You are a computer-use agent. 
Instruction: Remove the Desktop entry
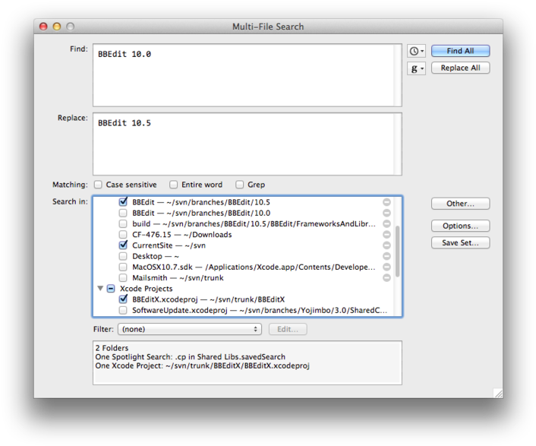pyautogui.click(x=386, y=256)
